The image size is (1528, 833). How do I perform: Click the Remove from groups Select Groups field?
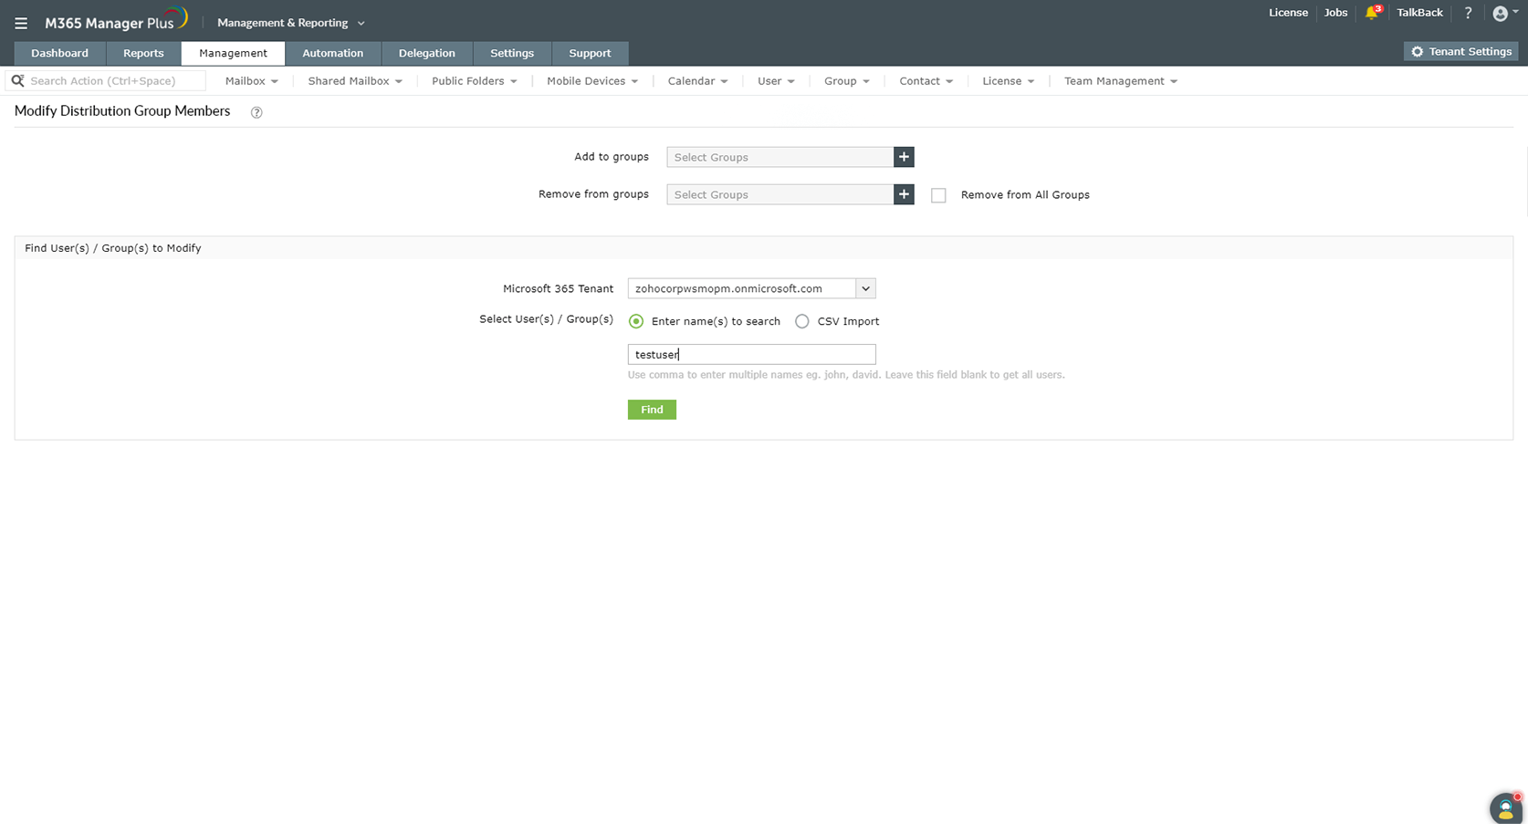pyautogui.click(x=780, y=194)
